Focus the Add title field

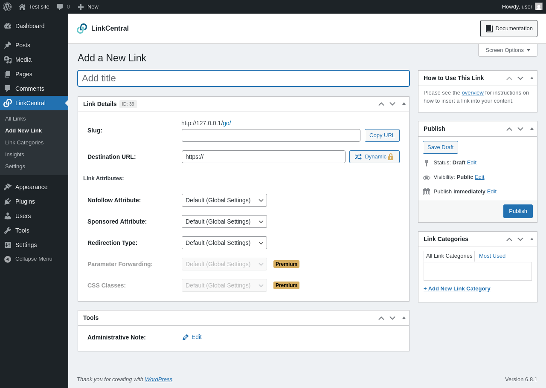[x=244, y=78]
